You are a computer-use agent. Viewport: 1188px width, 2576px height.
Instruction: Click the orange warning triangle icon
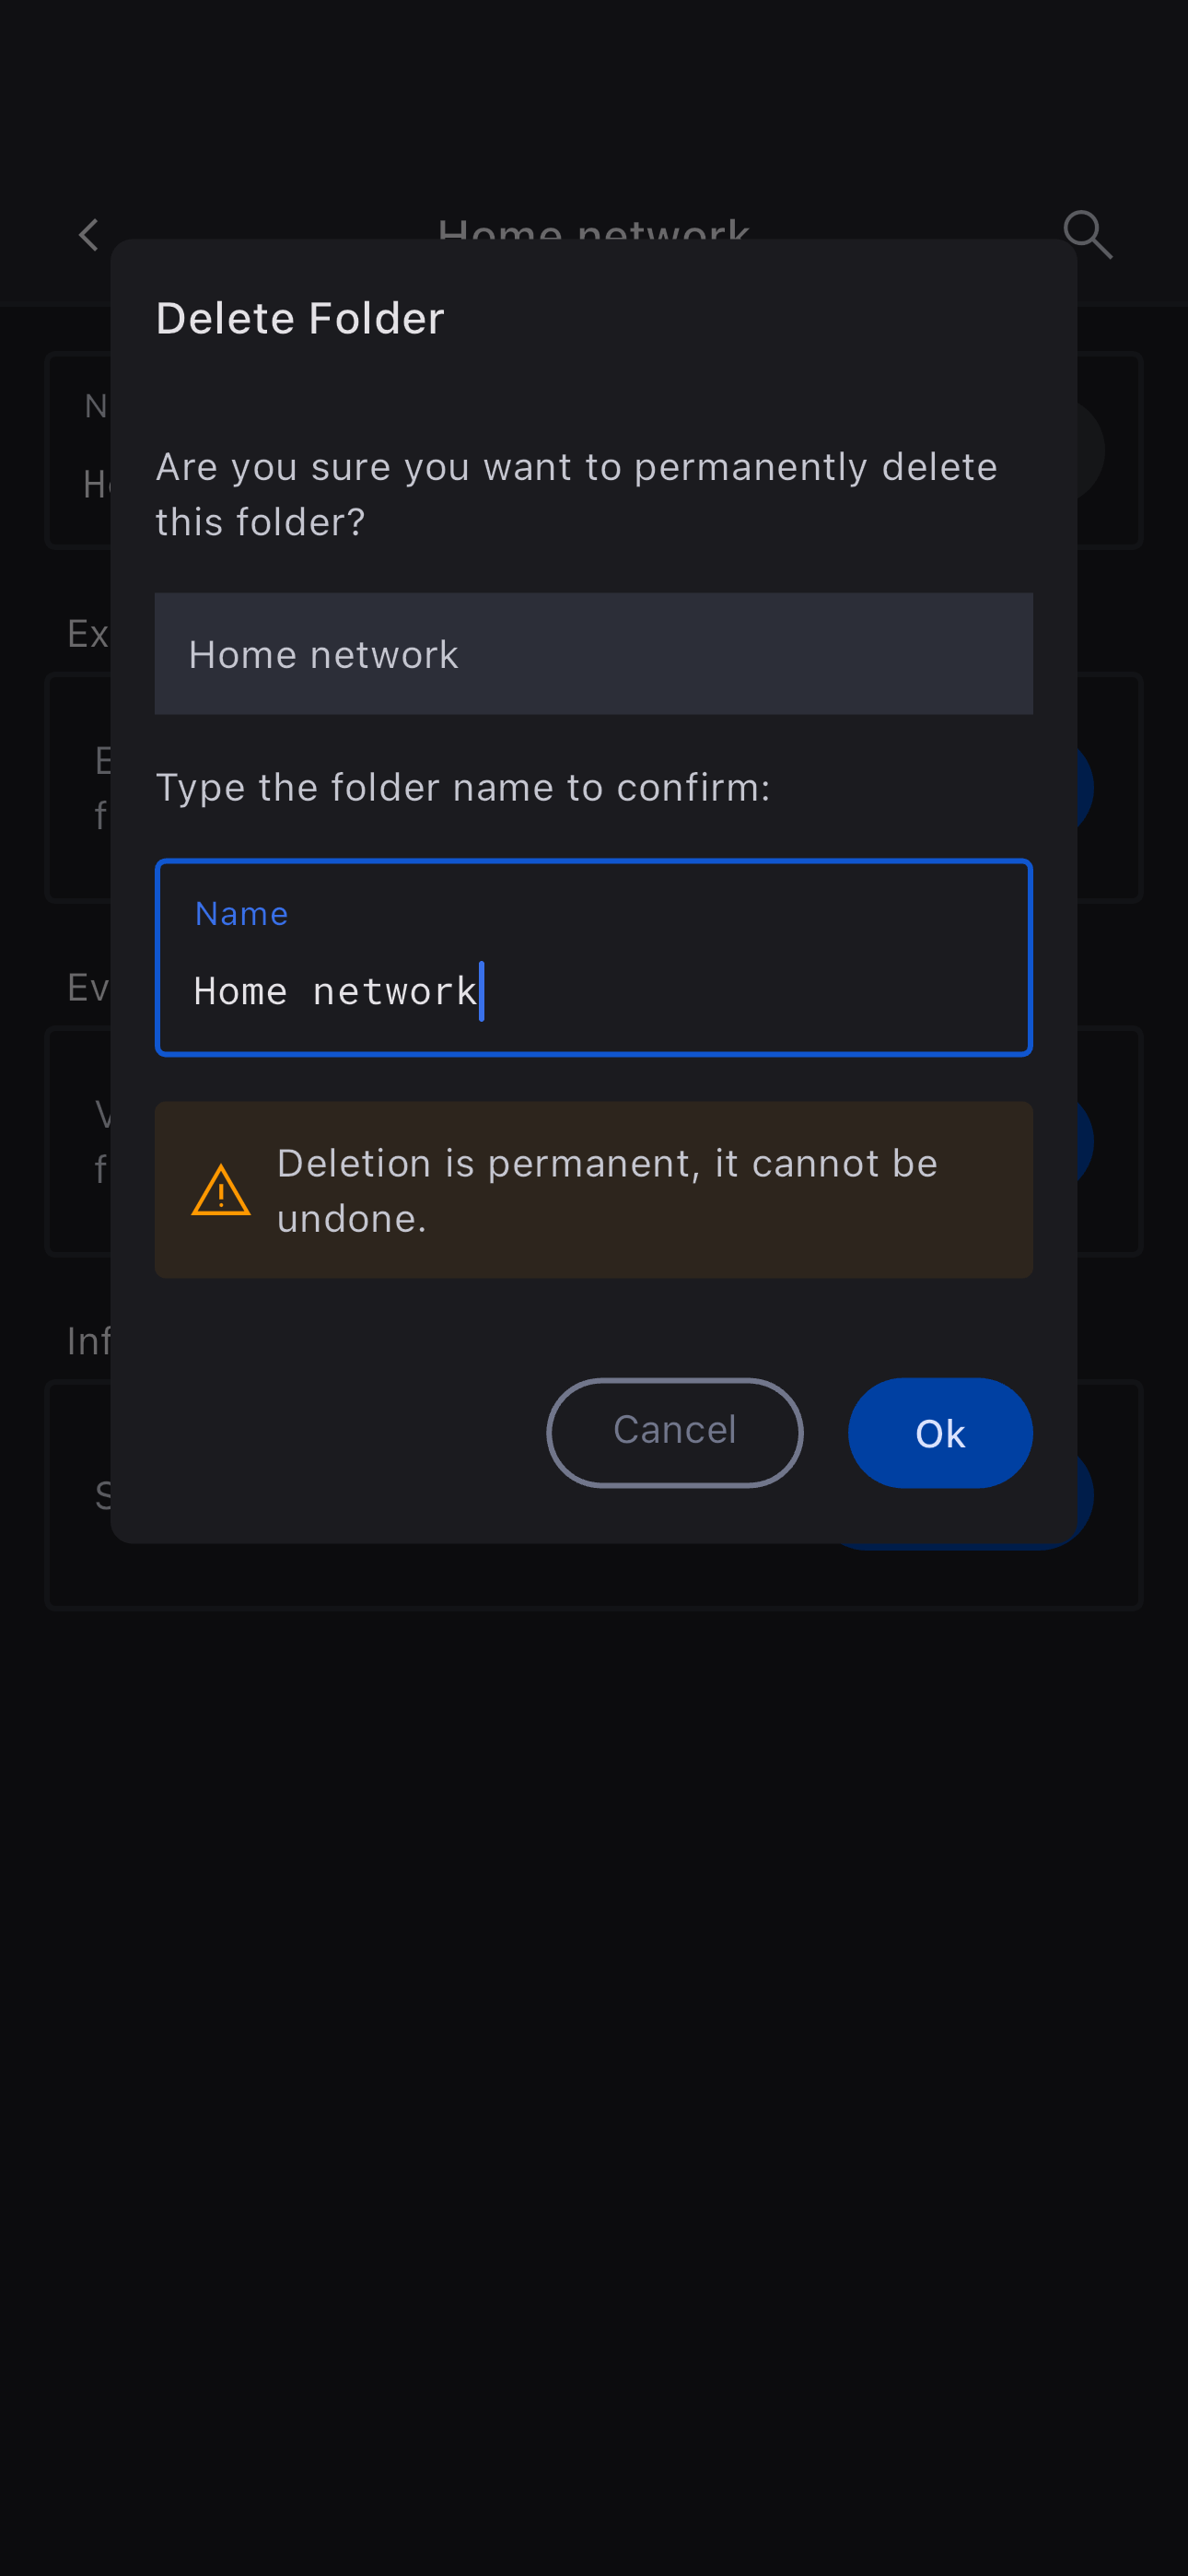tap(221, 1190)
